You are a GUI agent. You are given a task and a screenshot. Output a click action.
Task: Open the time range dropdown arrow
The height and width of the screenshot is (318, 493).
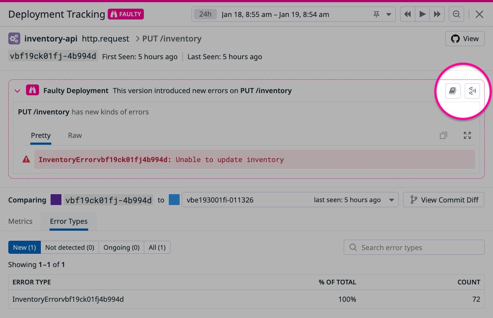(389, 14)
